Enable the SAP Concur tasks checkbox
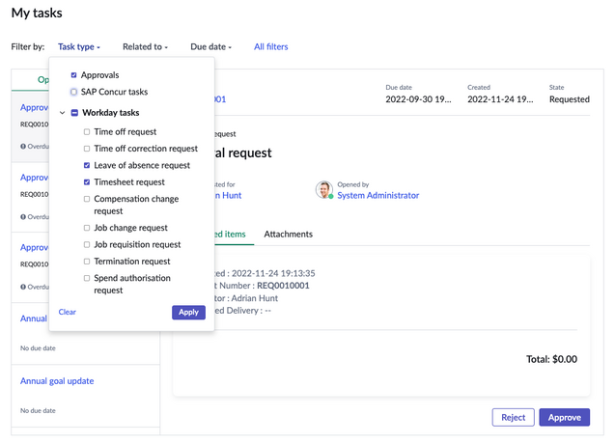Image resolution: width=615 pixels, height=443 pixels. 73,92
